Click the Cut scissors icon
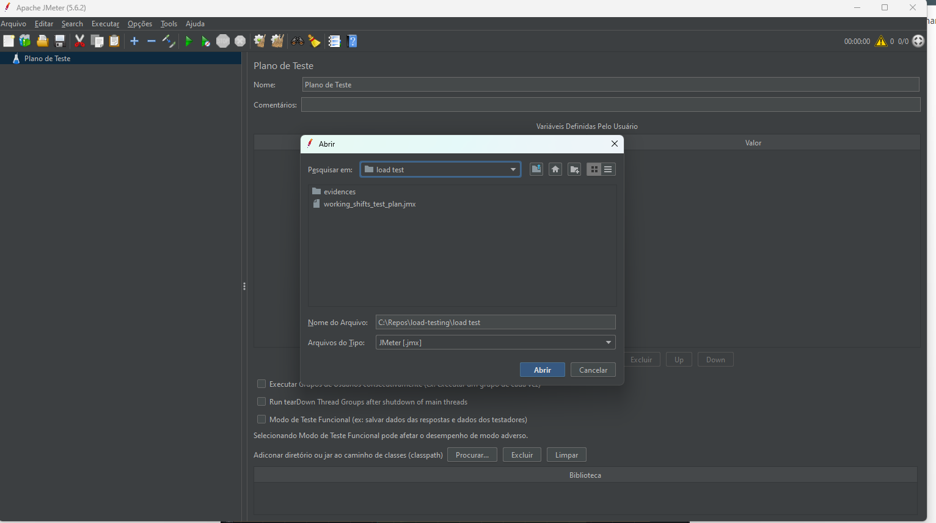936x523 pixels. click(79, 41)
